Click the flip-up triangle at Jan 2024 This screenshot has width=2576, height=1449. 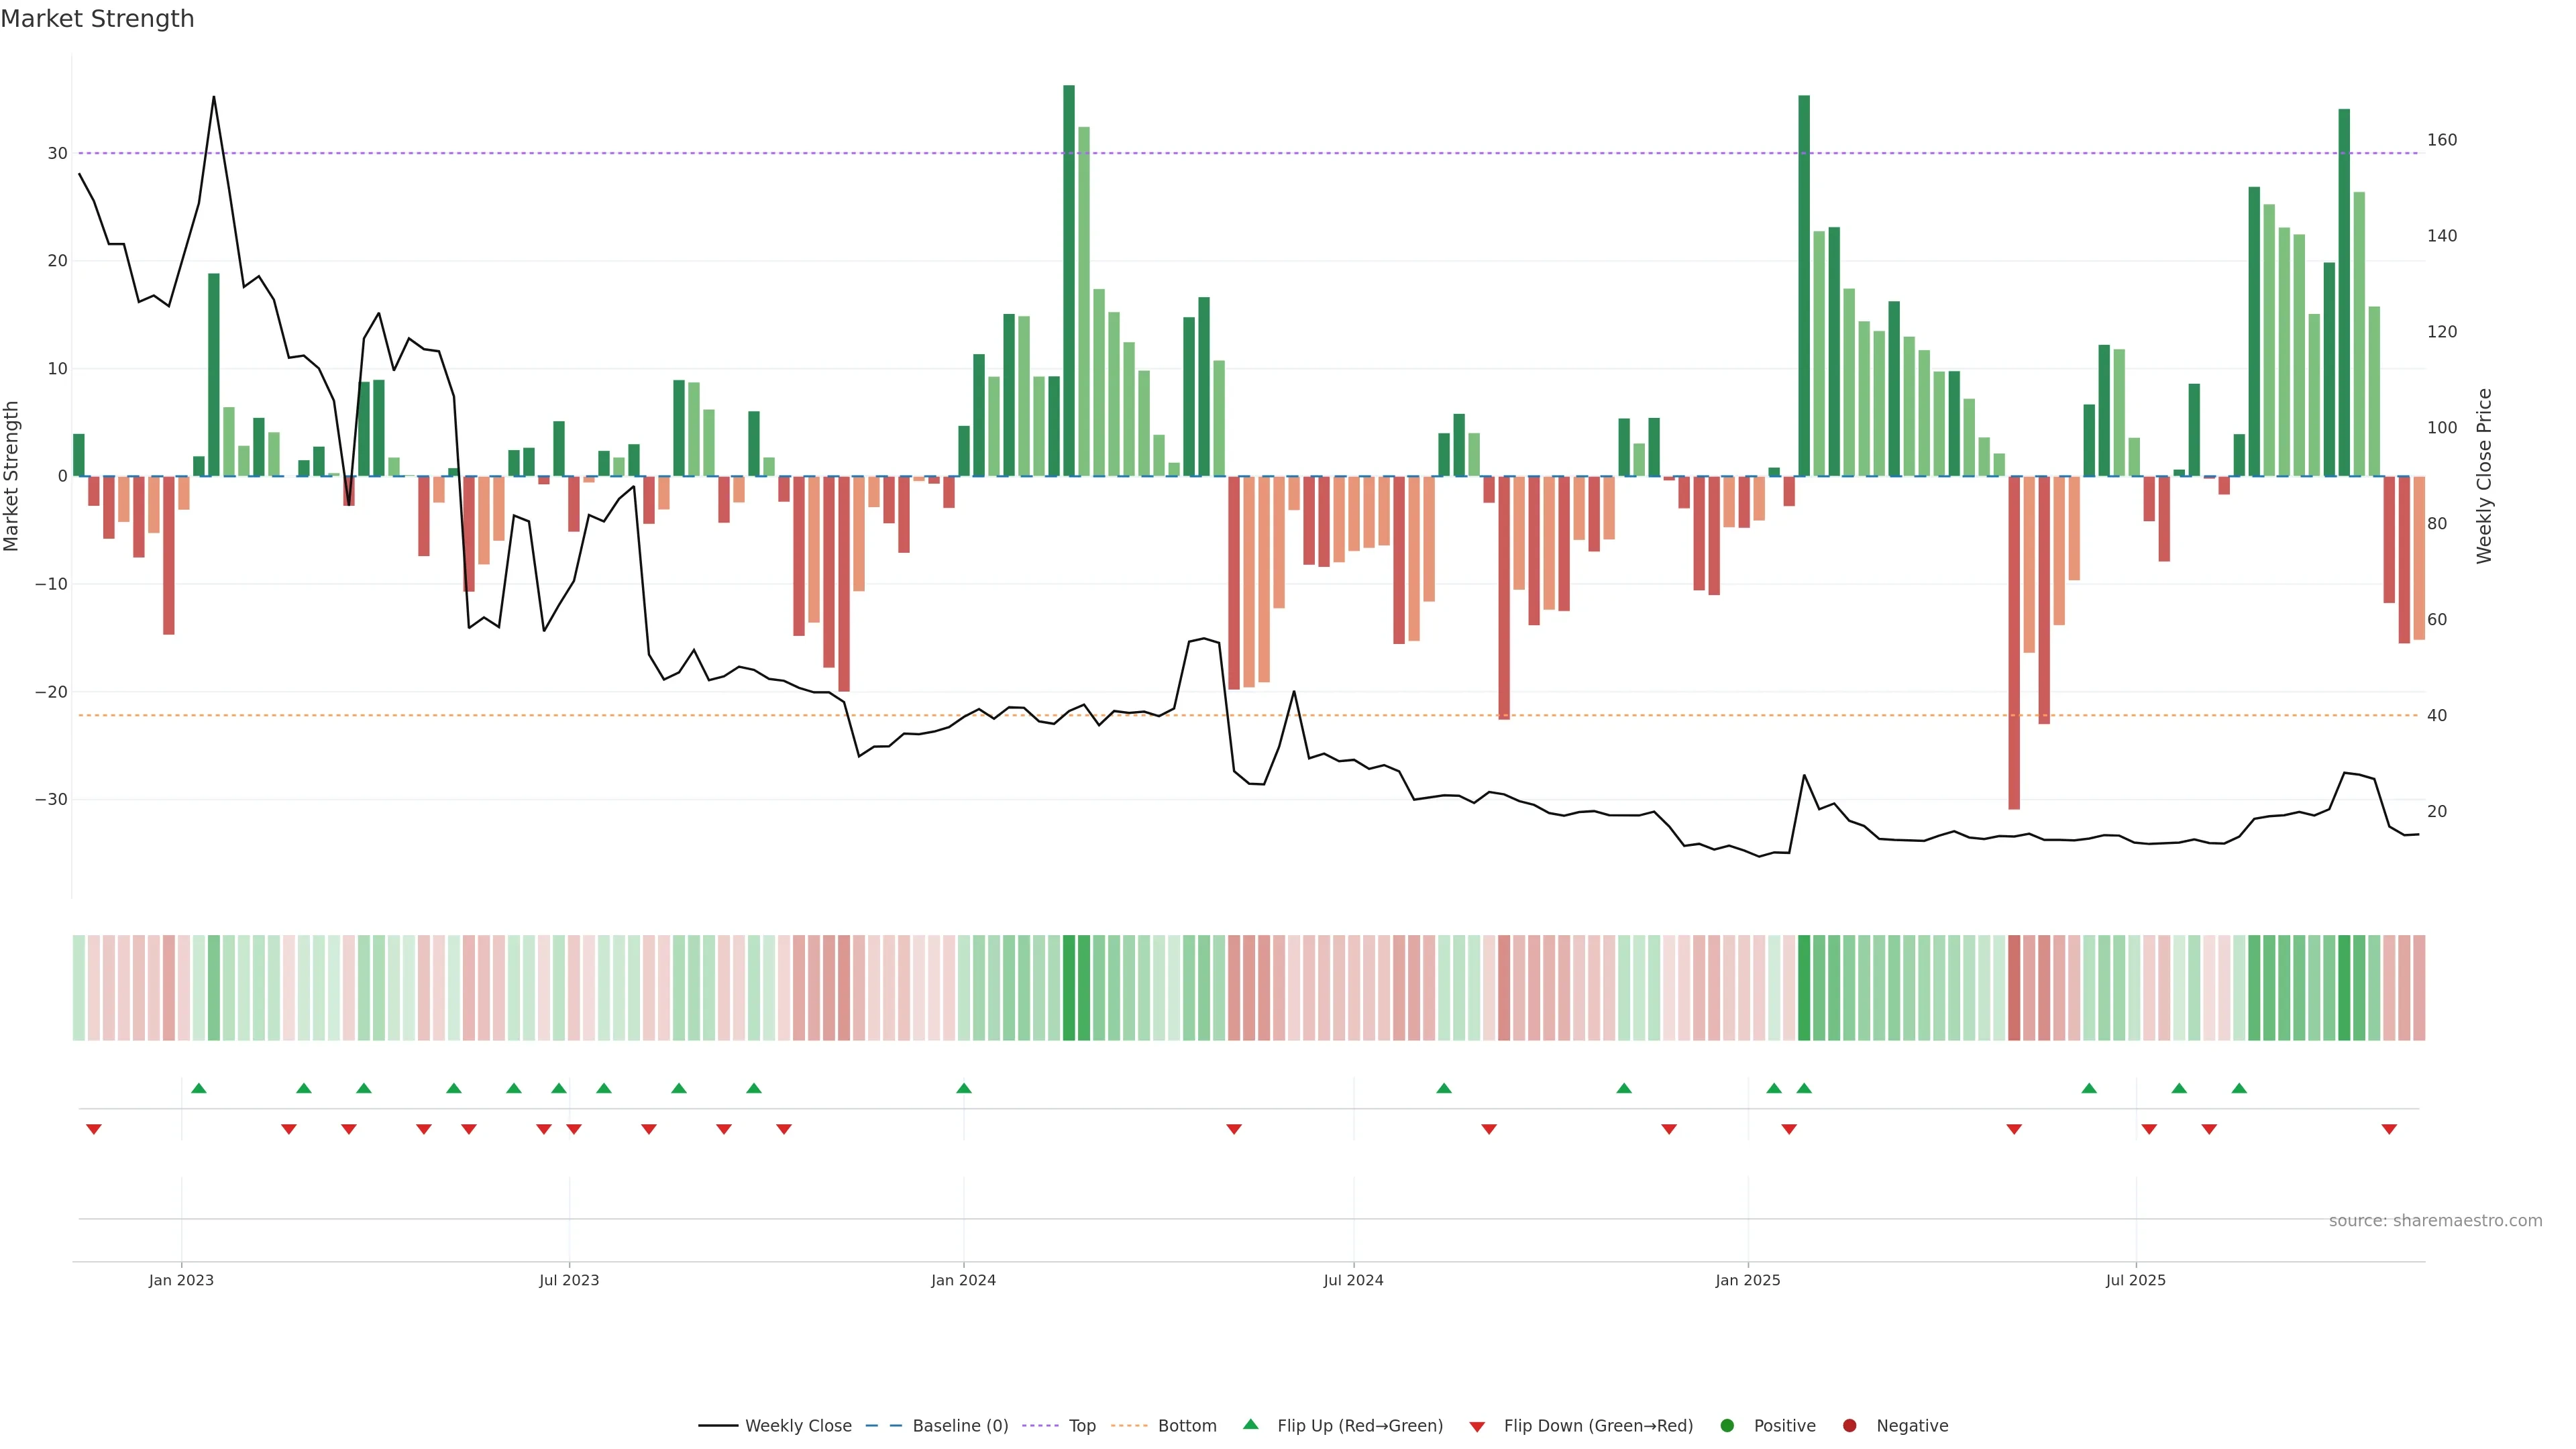(964, 1088)
